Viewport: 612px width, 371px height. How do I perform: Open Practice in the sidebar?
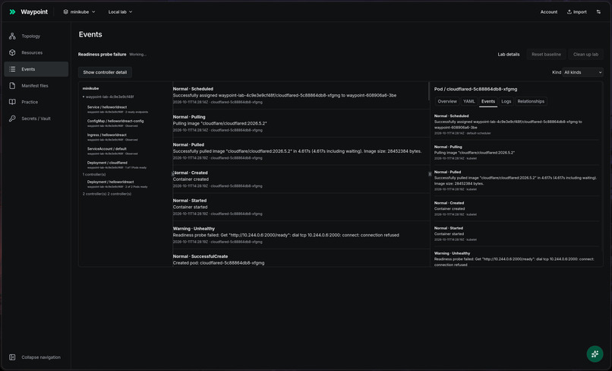tap(36, 102)
